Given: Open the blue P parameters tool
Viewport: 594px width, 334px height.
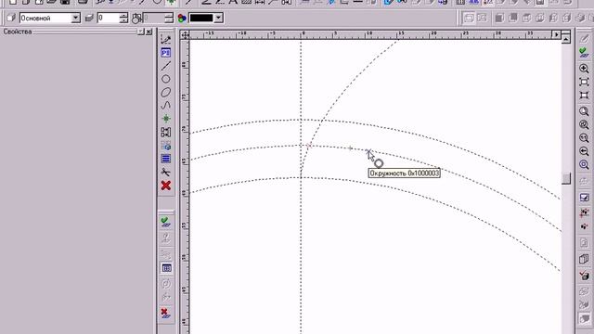Looking at the screenshot, I should (165, 53).
